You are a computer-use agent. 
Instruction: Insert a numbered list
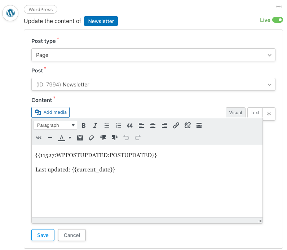[118, 125]
